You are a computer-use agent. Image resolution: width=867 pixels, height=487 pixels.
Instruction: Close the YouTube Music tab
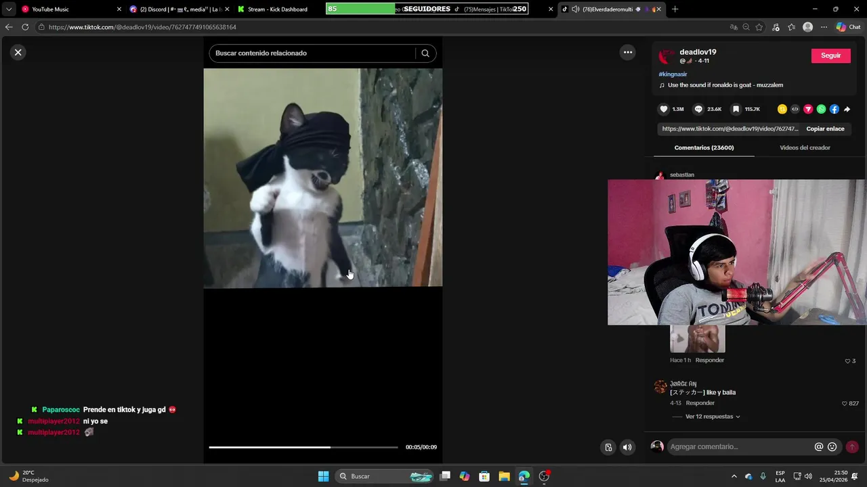119,9
